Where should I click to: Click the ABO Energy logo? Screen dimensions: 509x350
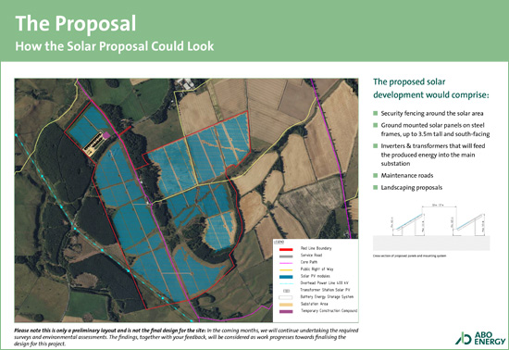(x=480, y=338)
